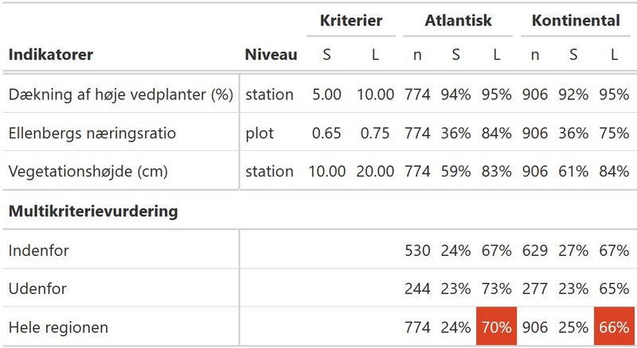
Task: Click the 0.65 criteria value
Action: (x=326, y=133)
